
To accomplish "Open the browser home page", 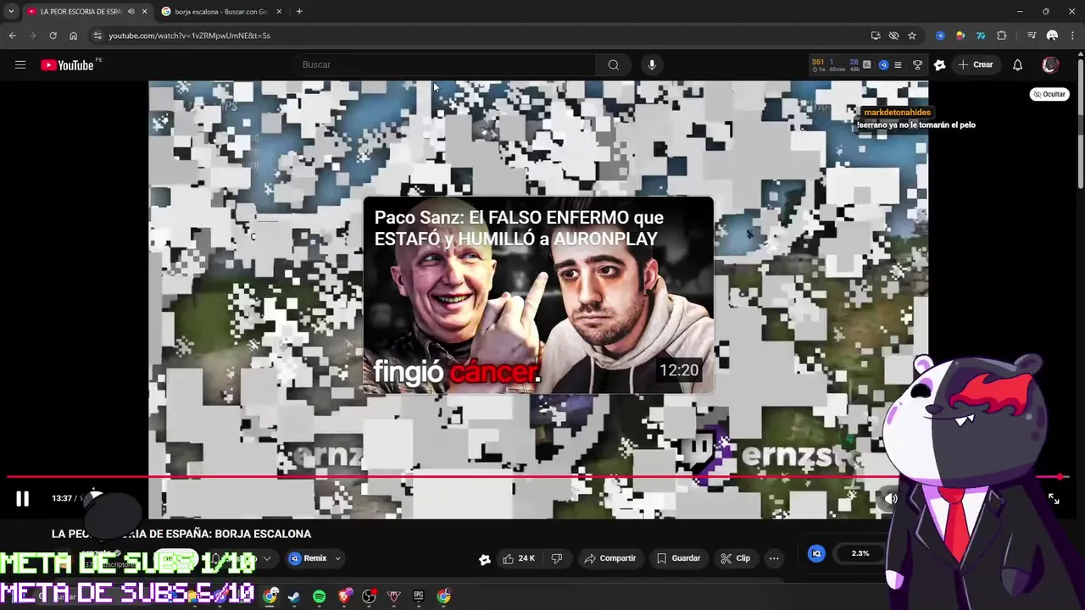I will tap(73, 36).
